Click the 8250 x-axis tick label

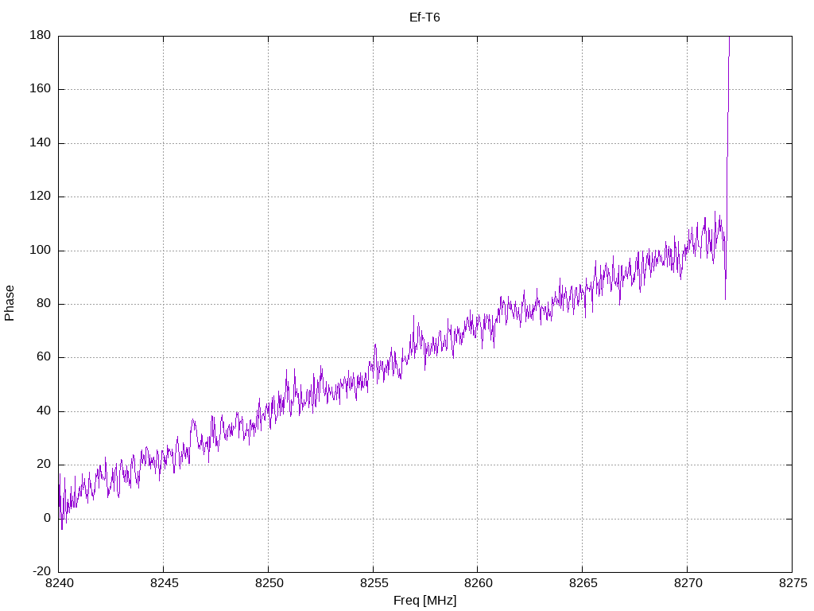(x=268, y=585)
